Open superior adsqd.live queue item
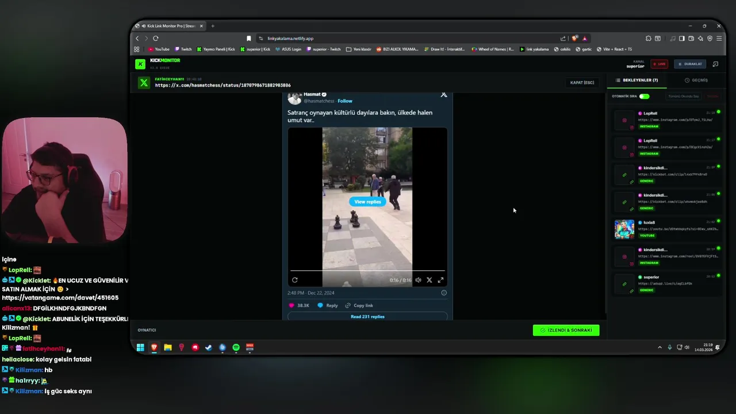736x414 pixels. point(668,283)
